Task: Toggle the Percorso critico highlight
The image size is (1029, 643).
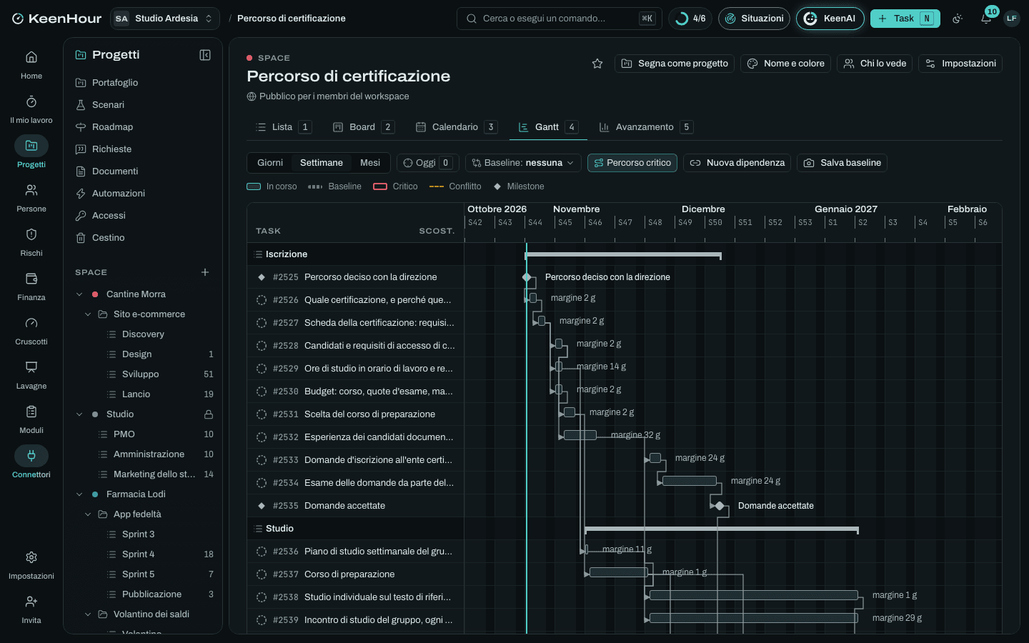Action: click(632, 163)
